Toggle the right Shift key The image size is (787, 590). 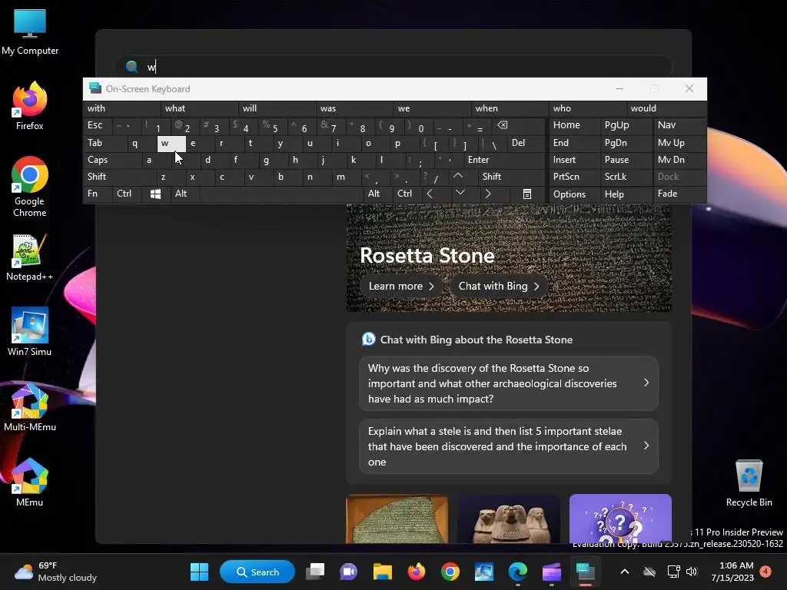click(x=511, y=177)
